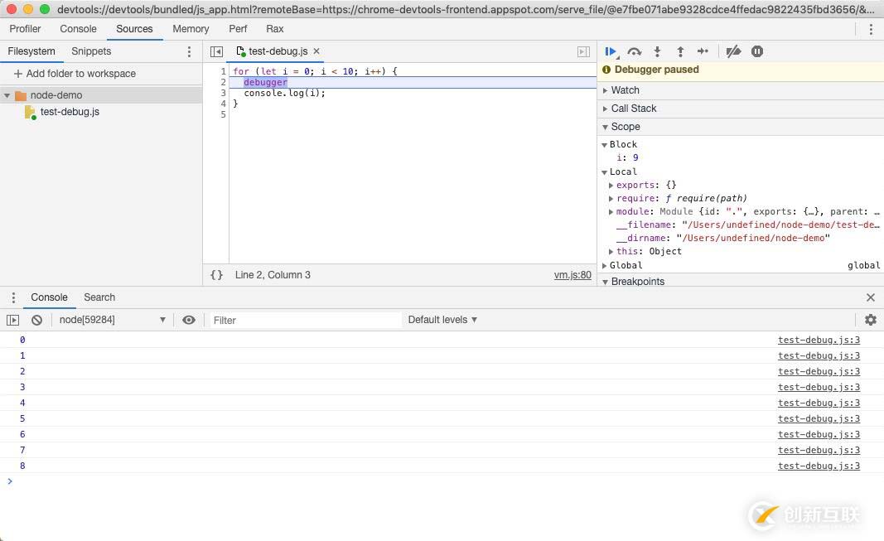884x541 pixels.
Task: Click the __filename path value
Action: click(780, 225)
